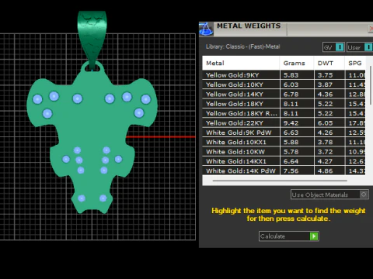Click the 4.36 DWT value
This screenshot has height=279, width=373.
click(325, 95)
